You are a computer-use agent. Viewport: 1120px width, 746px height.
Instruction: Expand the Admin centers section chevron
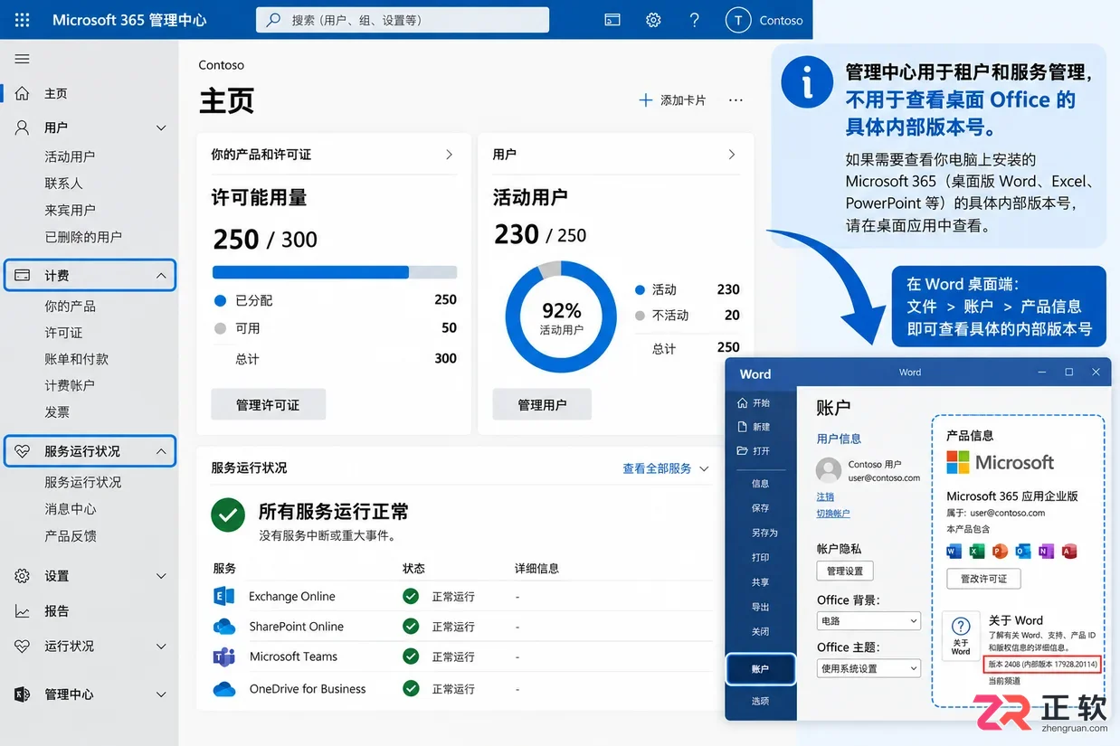[x=161, y=694]
